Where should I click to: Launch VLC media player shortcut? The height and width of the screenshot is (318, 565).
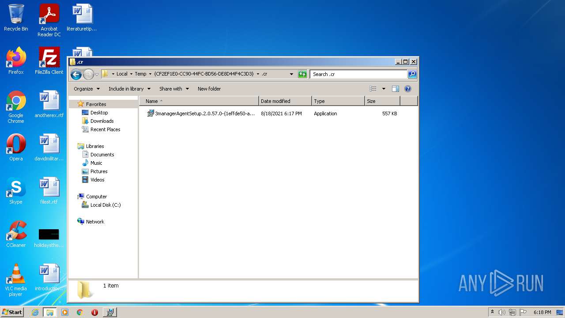(16, 280)
